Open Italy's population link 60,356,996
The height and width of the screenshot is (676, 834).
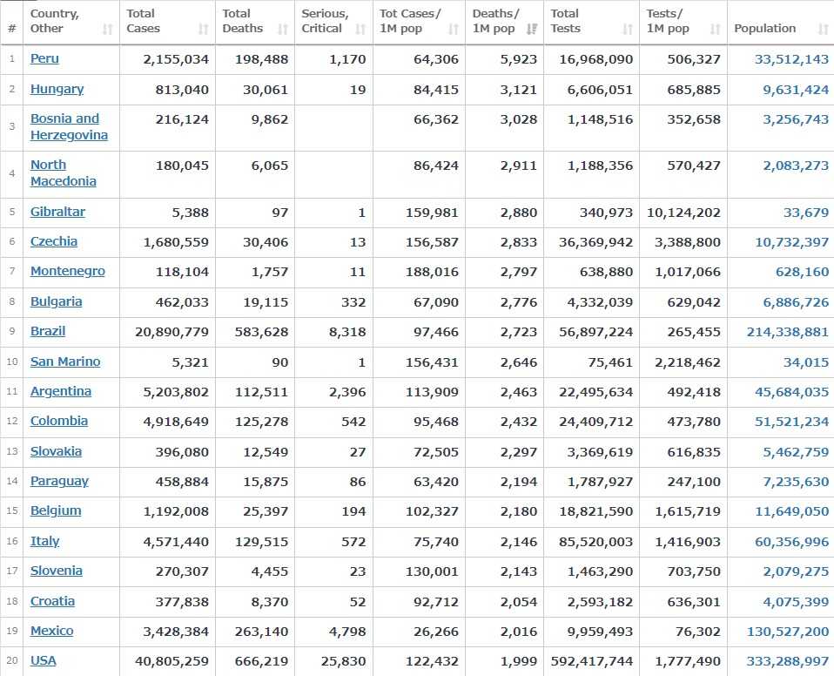pos(791,542)
